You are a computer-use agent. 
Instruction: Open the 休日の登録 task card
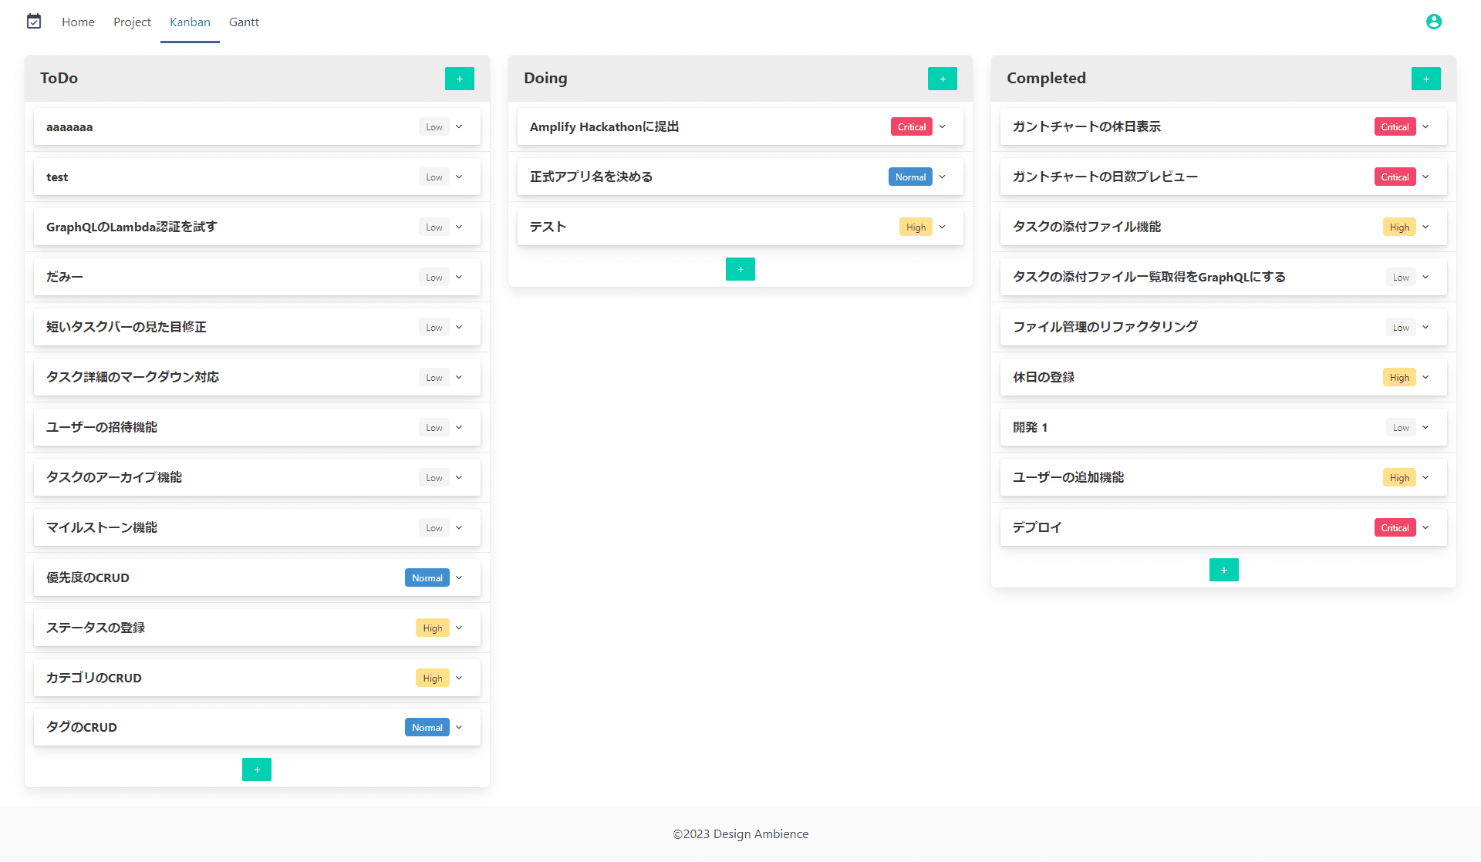[x=1043, y=378]
